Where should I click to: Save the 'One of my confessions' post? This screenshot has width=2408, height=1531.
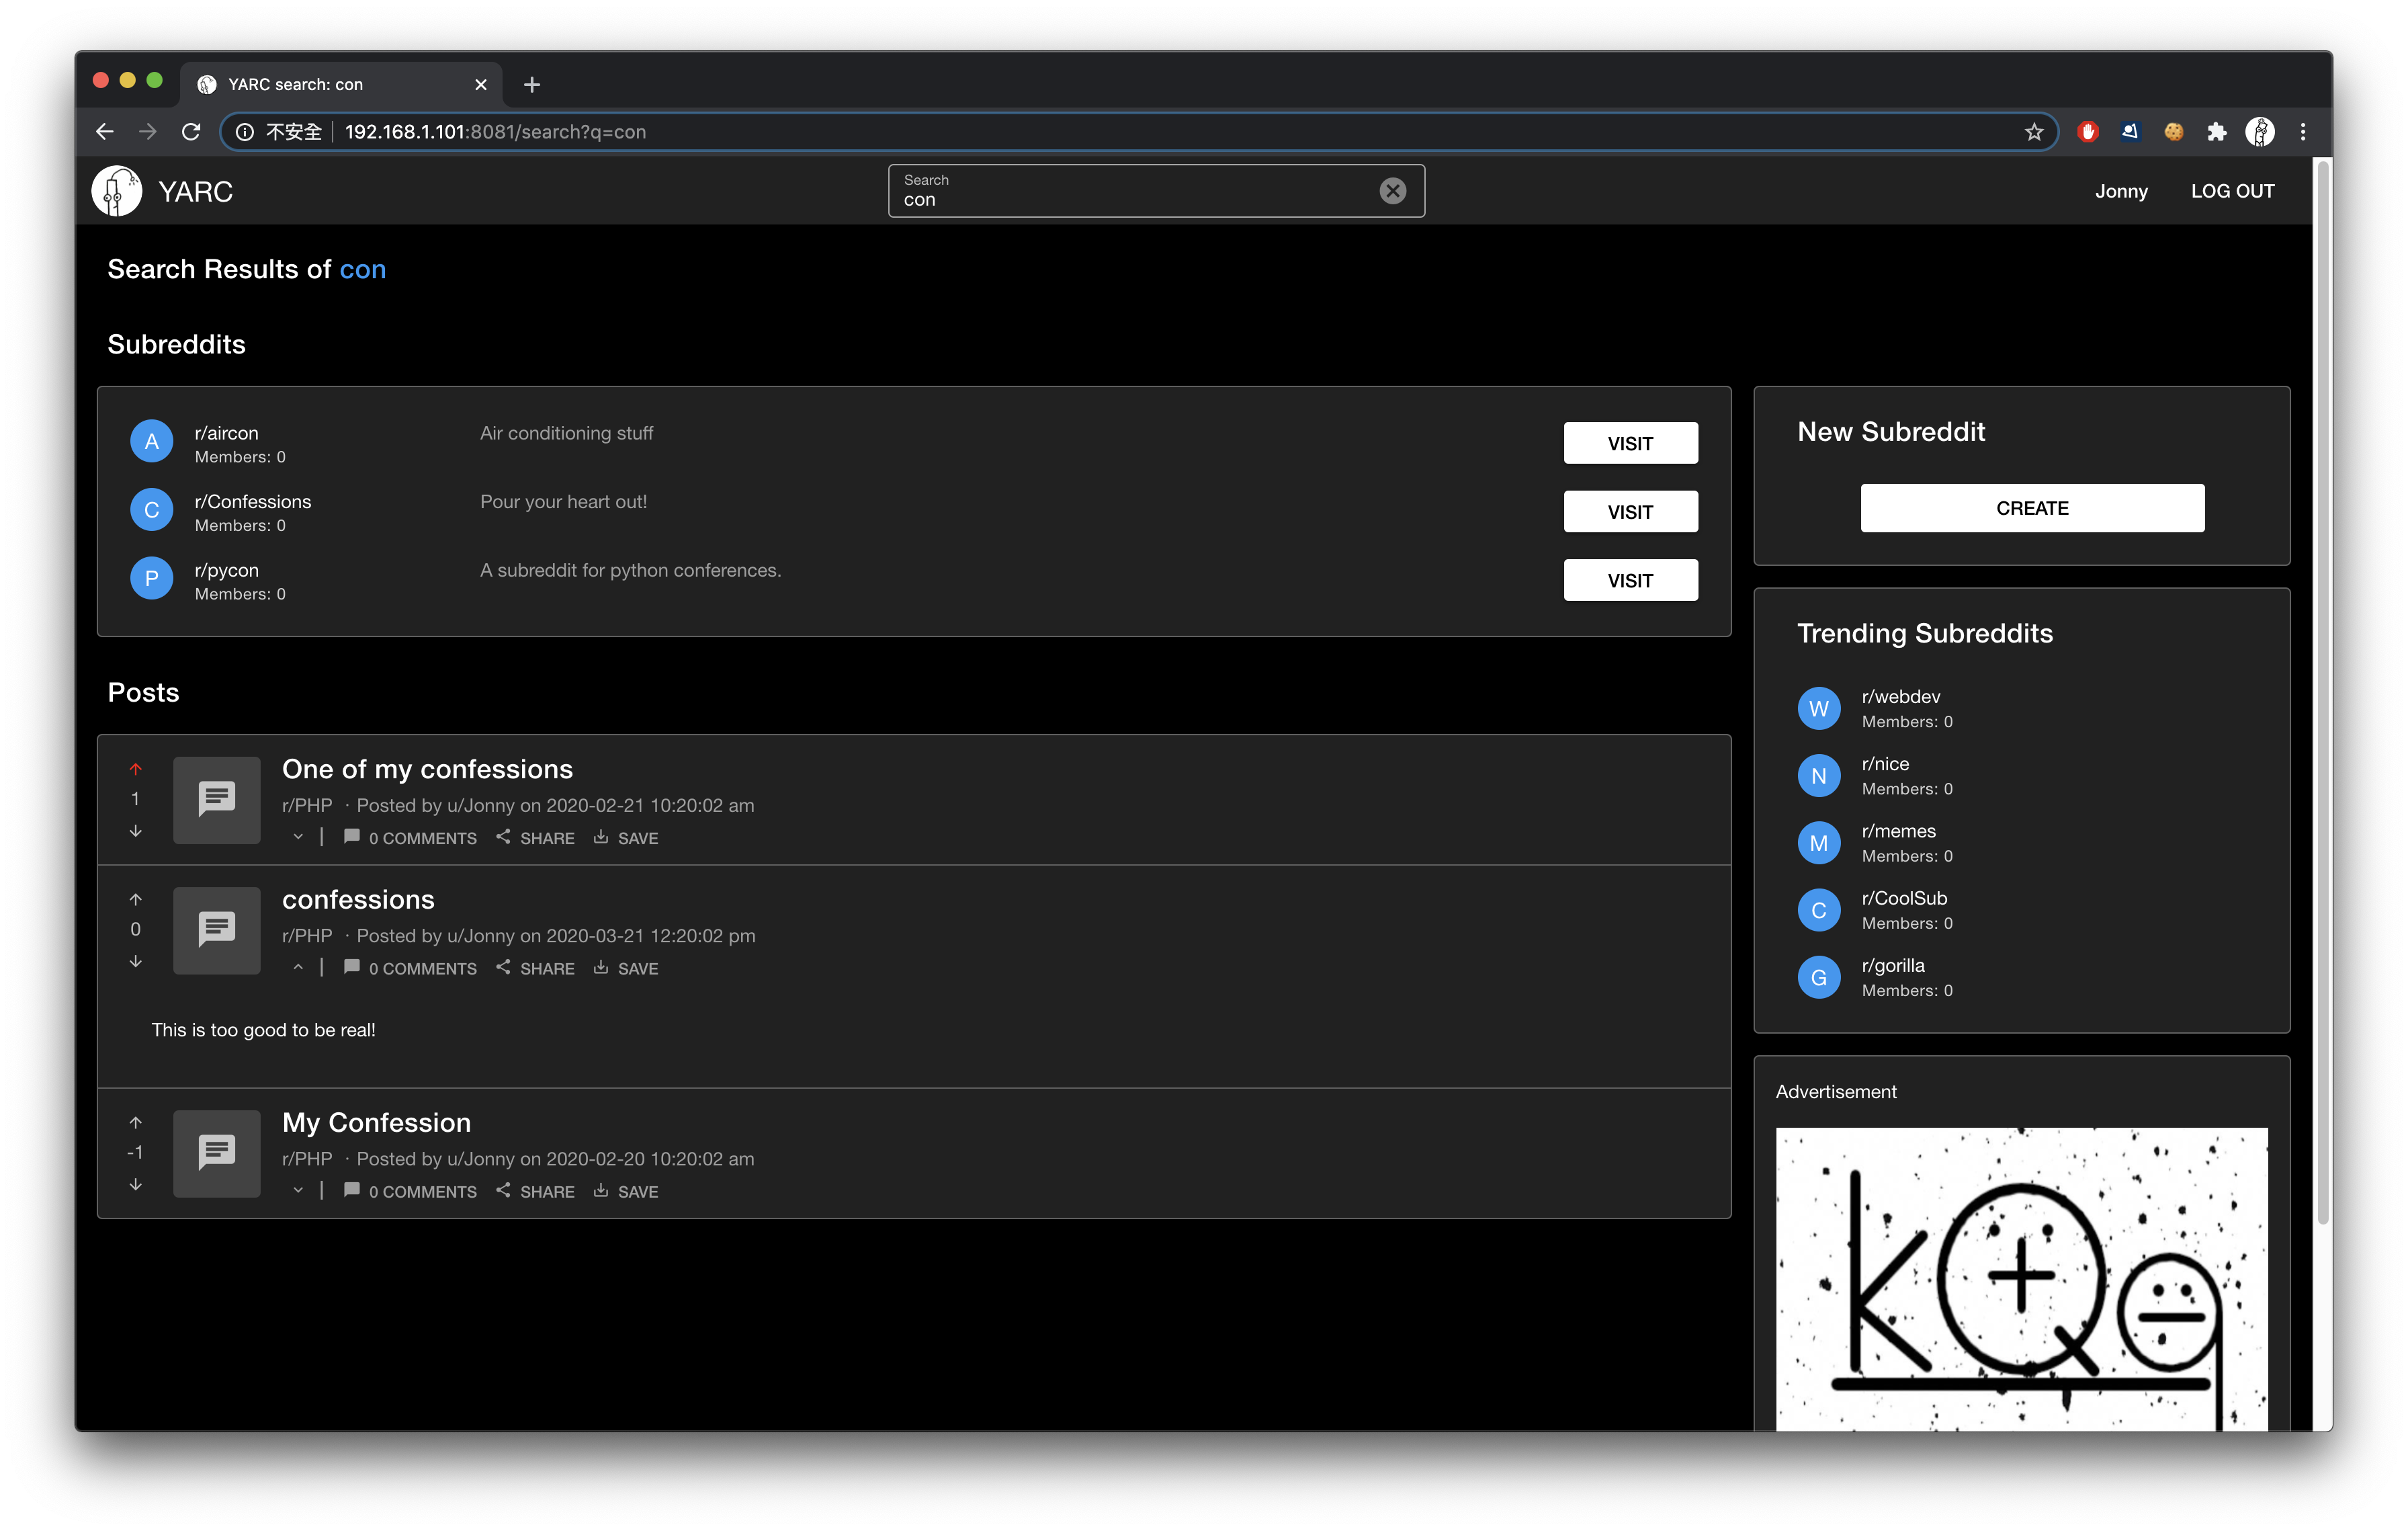coord(626,837)
